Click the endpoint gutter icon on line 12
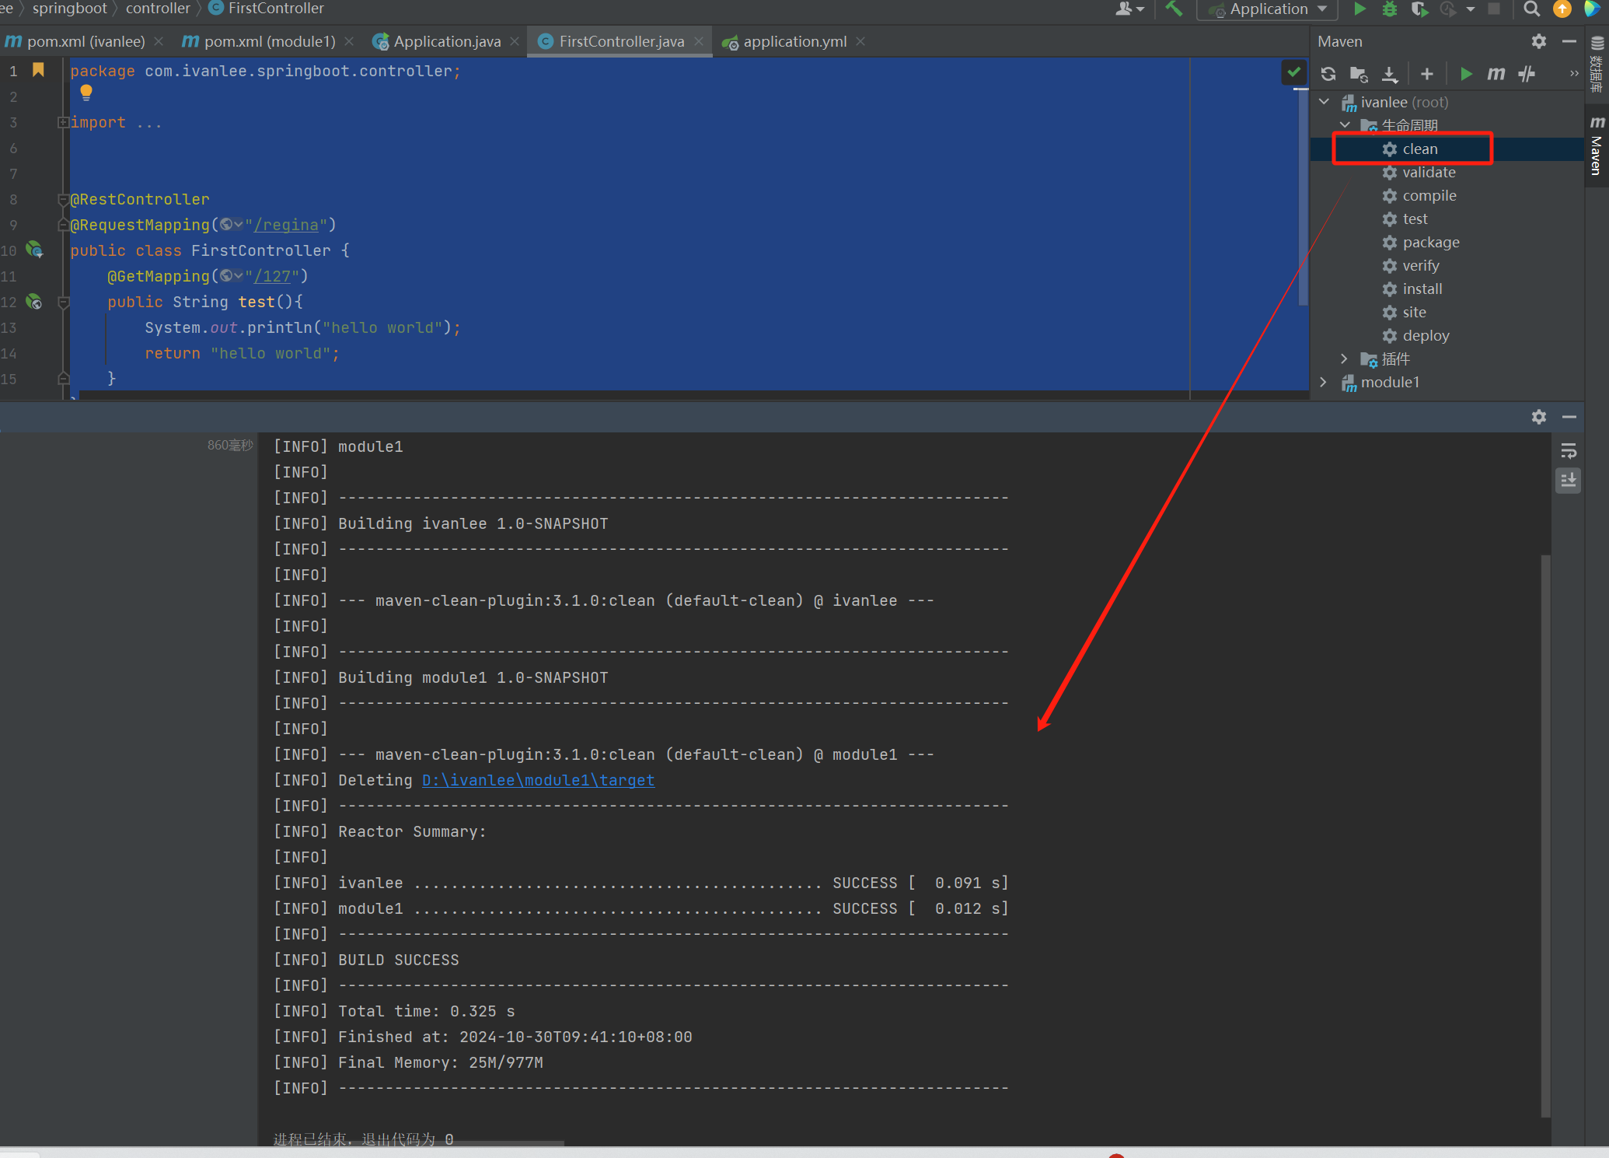Screen dimensions: 1609x1158 (x=34, y=301)
